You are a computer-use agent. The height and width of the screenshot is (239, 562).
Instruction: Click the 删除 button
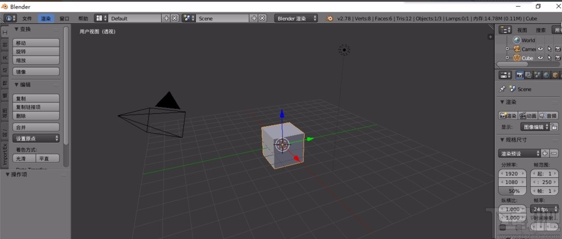pyautogui.click(x=36, y=116)
